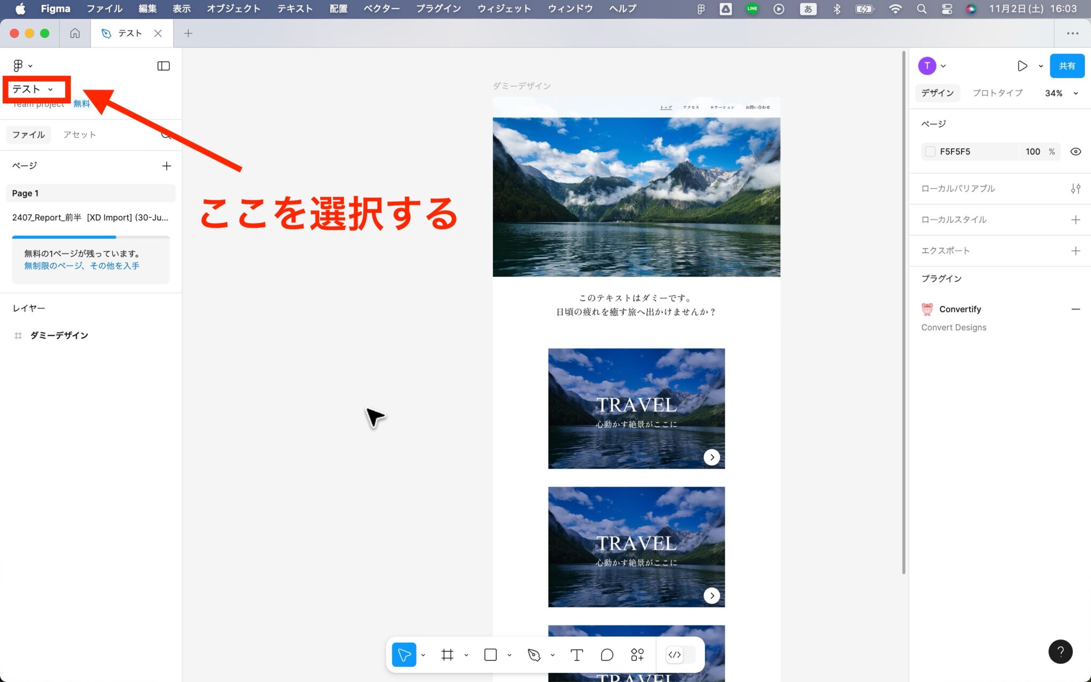Viewport: 1091px width, 682px height.
Task: Open Figma main menu dropdown
Action: (22, 66)
